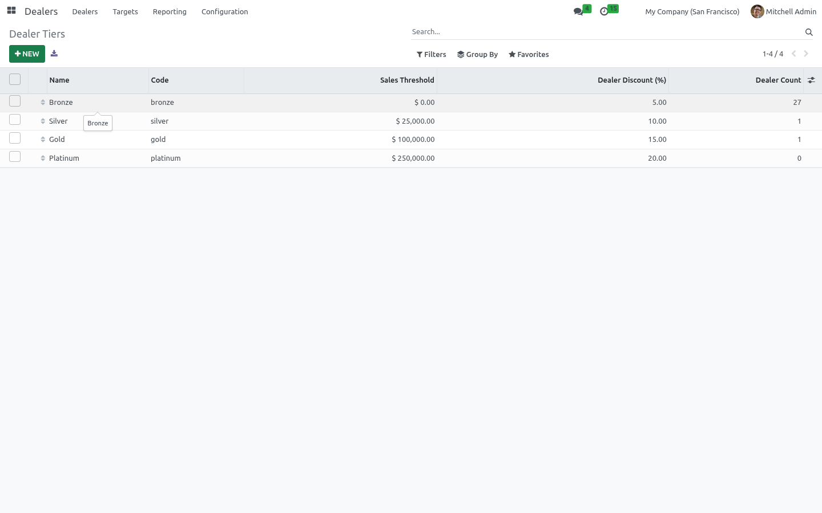Open optional columns settings icon

(x=811, y=80)
